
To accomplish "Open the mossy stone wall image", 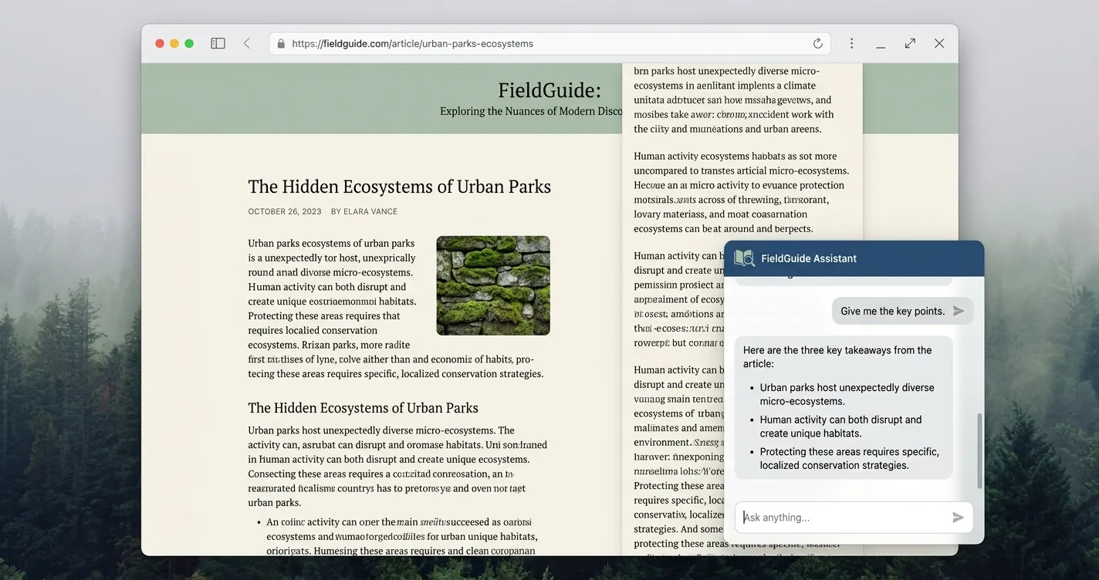I will click(x=493, y=285).
